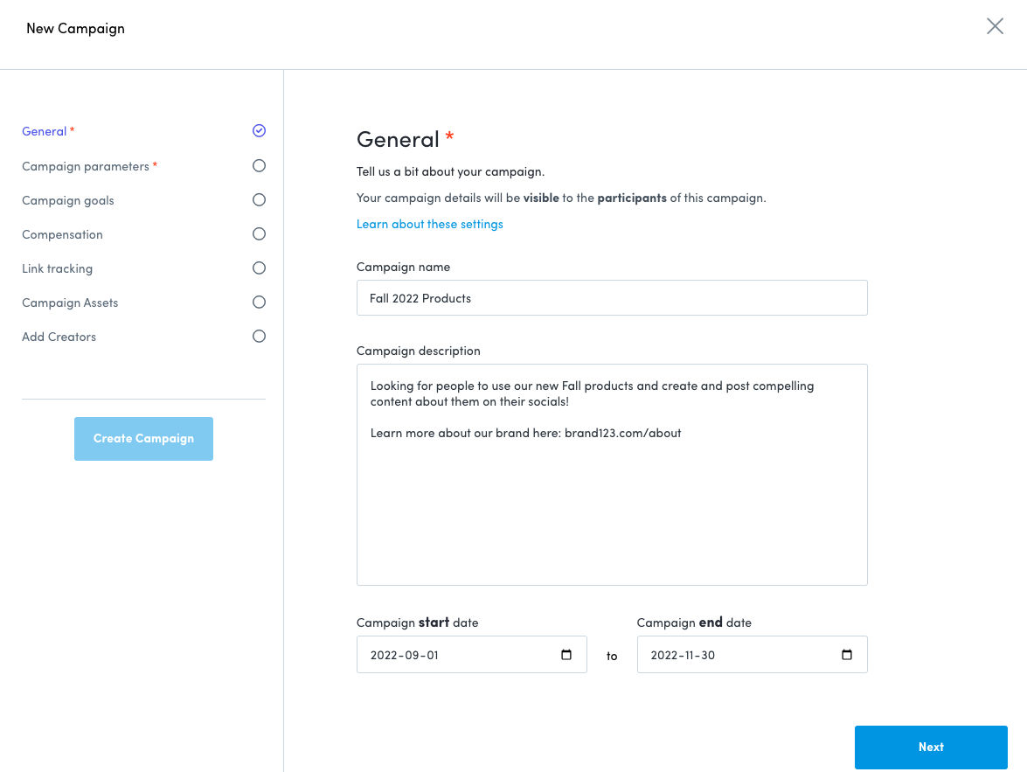The image size is (1027, 772).
Task: Open Link tracking sidebar item
Action: (57, 268)
